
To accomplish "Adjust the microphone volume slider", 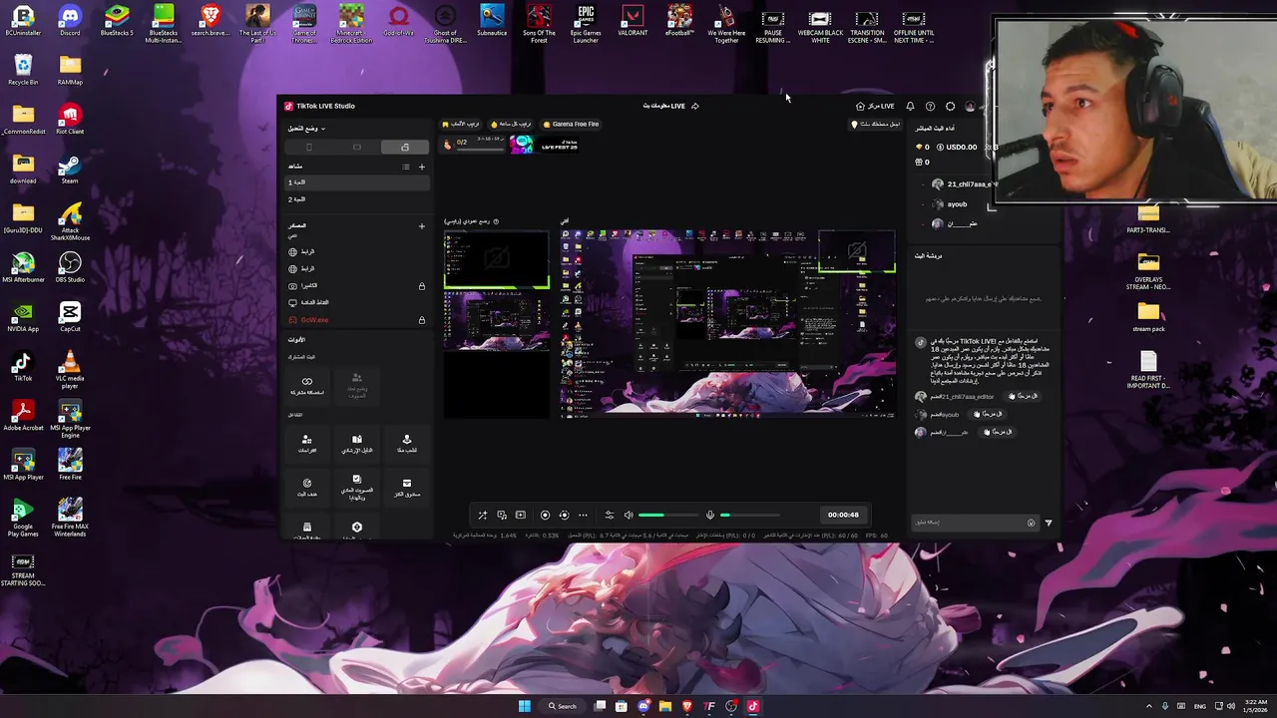I will click(750, 515).
